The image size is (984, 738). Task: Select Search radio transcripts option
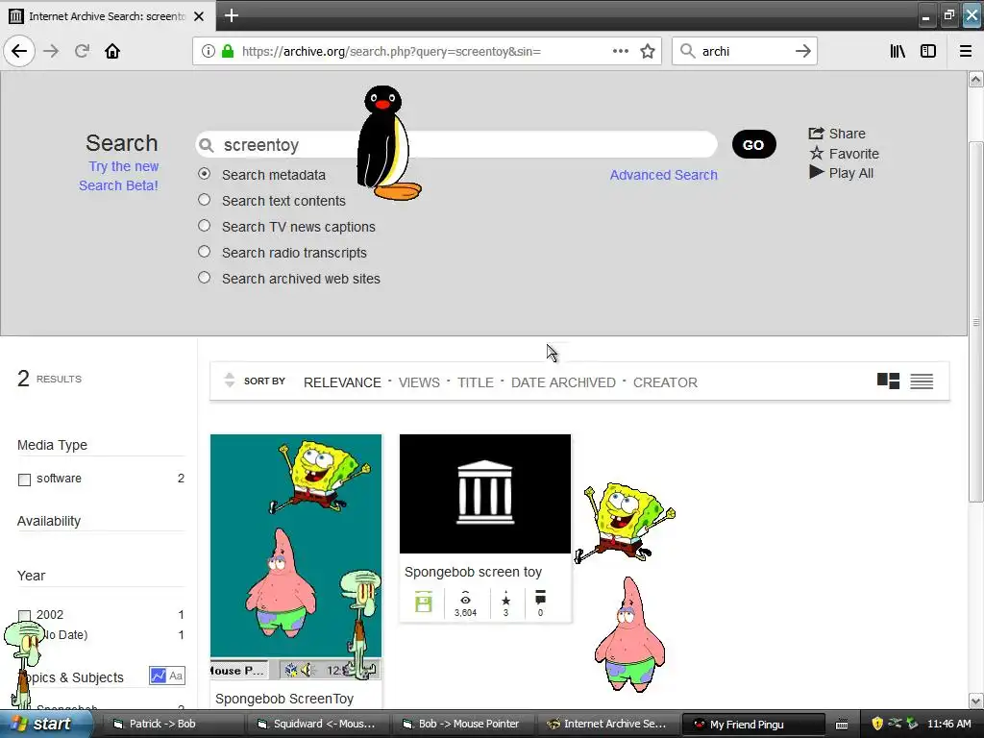point(204,252)
